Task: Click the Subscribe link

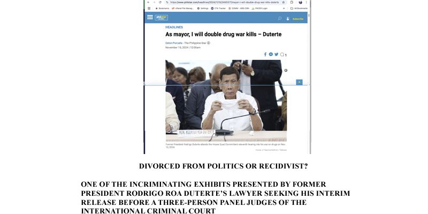Action: point(298,19)
